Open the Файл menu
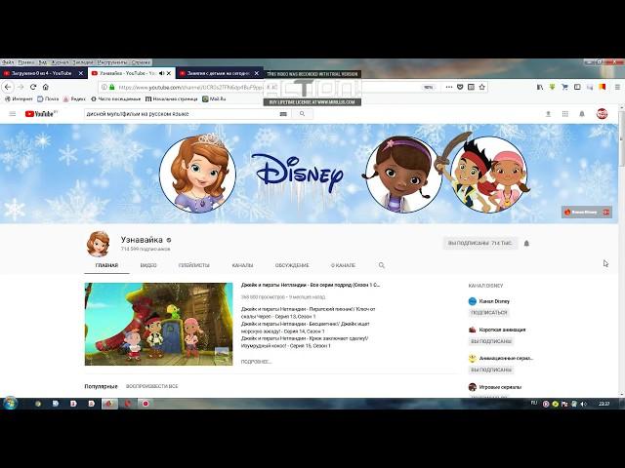The image size is (625, 468). [8, 62]
